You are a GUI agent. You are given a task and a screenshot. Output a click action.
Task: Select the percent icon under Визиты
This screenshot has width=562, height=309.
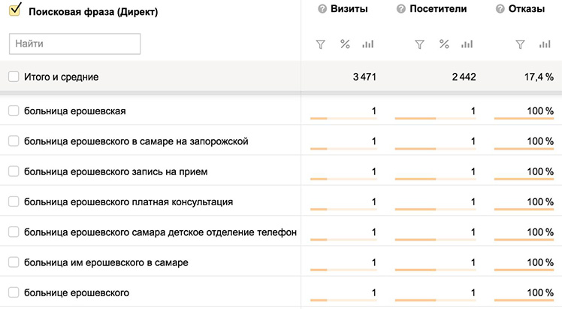345,44
